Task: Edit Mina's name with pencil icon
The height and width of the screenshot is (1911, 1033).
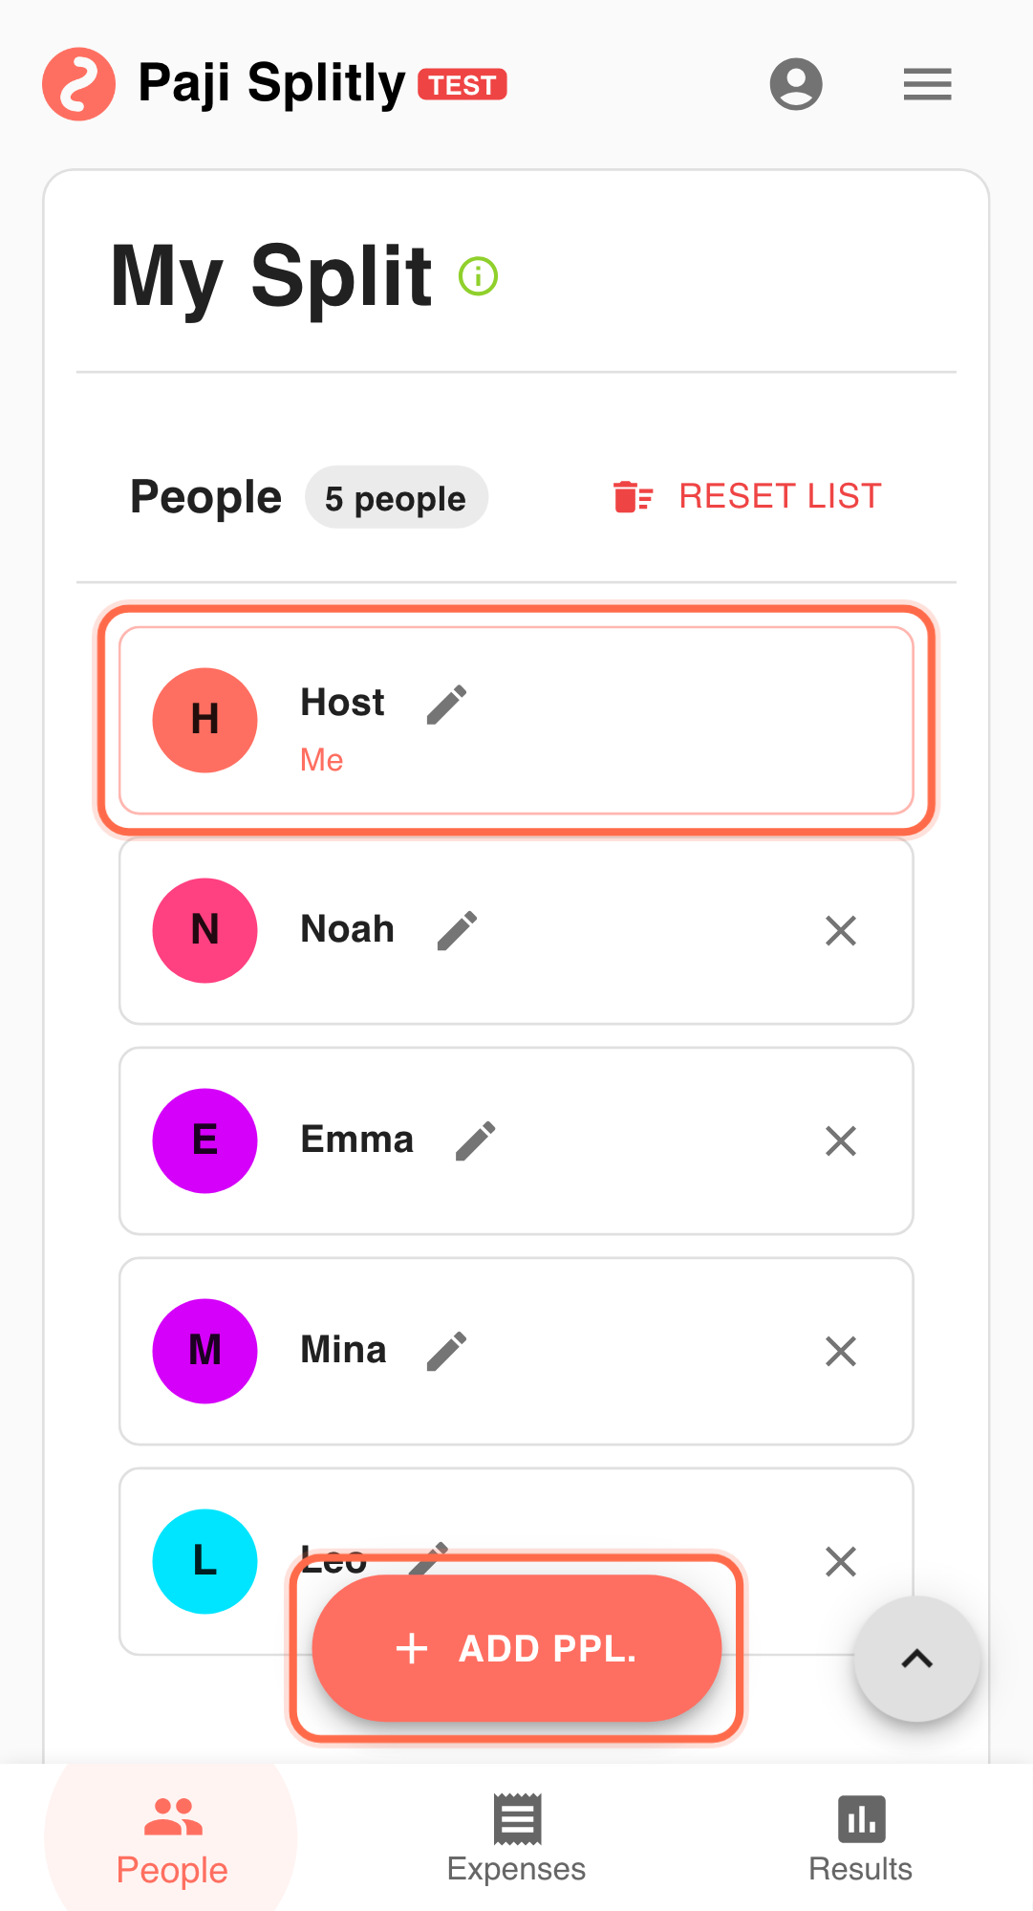Action: (446, 1351)
